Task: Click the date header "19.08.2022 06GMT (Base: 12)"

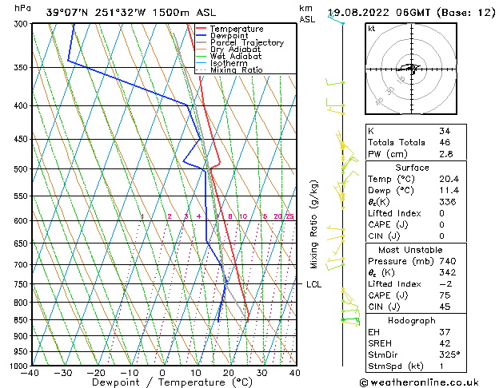Action: coord(411,13)
